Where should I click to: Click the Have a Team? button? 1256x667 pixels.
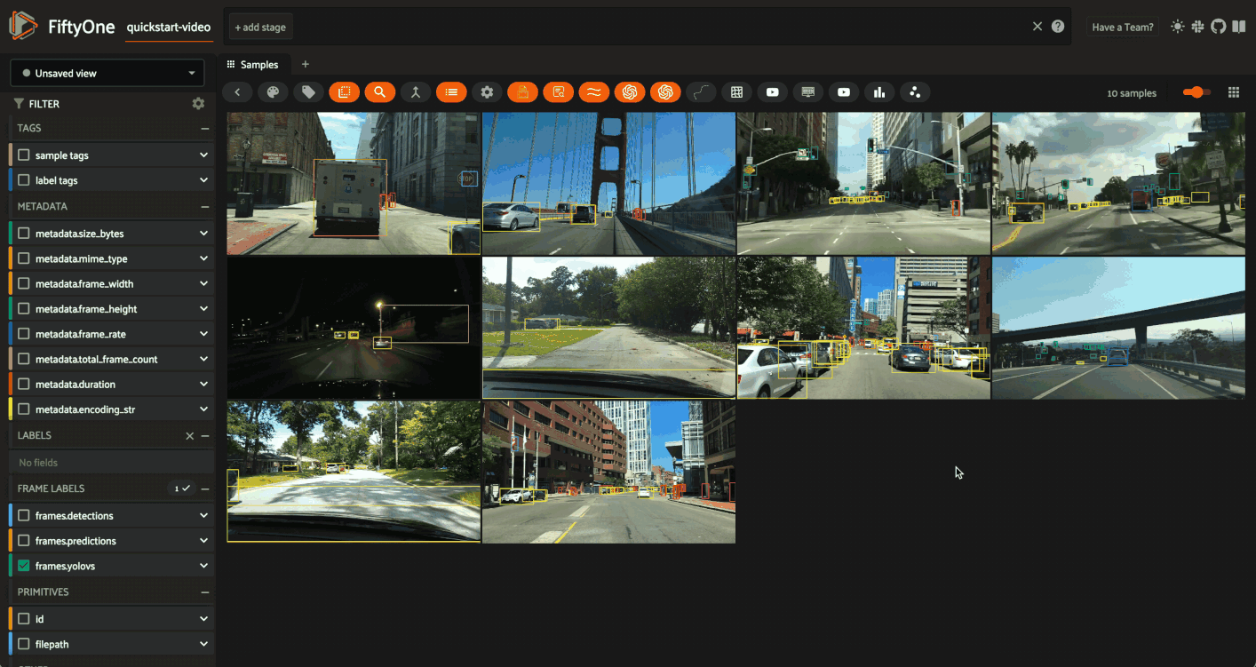point(1122,28)
